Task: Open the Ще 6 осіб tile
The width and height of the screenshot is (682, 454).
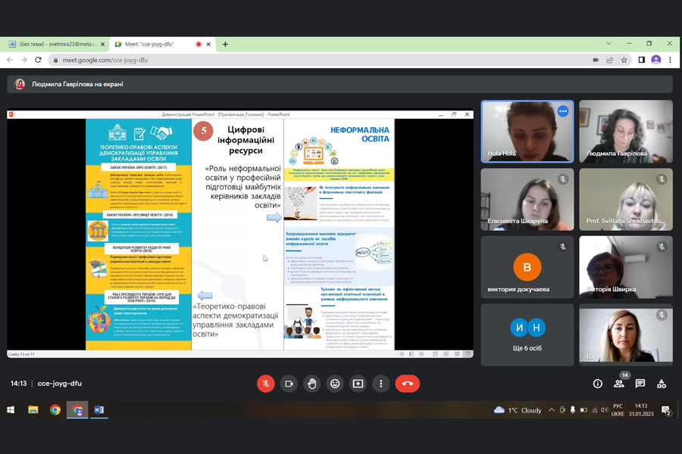Action: [x=527, y=335]
